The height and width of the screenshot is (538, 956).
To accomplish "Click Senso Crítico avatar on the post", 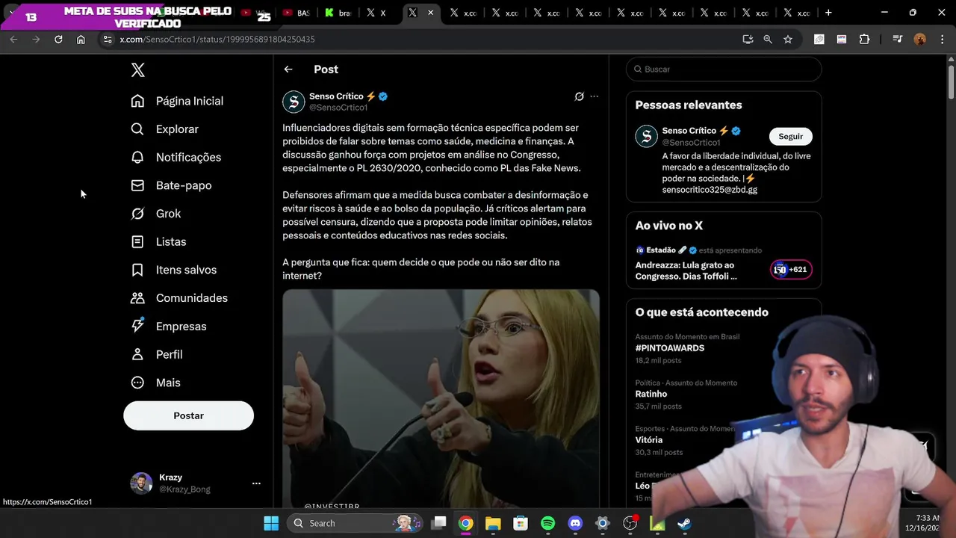I will pyautogui.click(x=294, y=102).
